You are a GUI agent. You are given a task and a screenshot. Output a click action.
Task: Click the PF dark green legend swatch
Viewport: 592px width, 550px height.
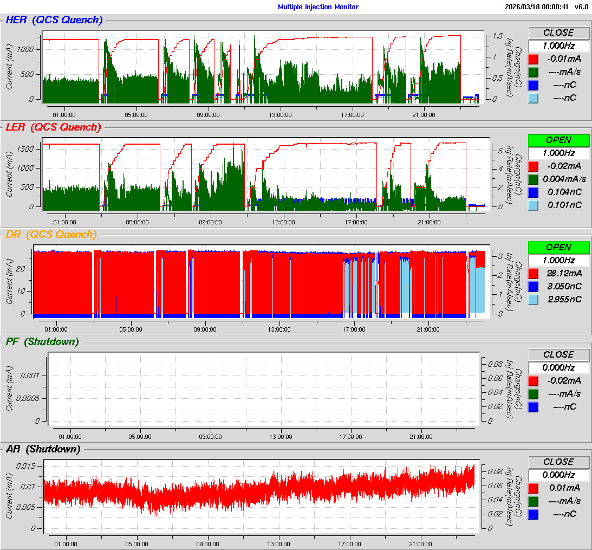pyautogui.click(x=534, y=393)
